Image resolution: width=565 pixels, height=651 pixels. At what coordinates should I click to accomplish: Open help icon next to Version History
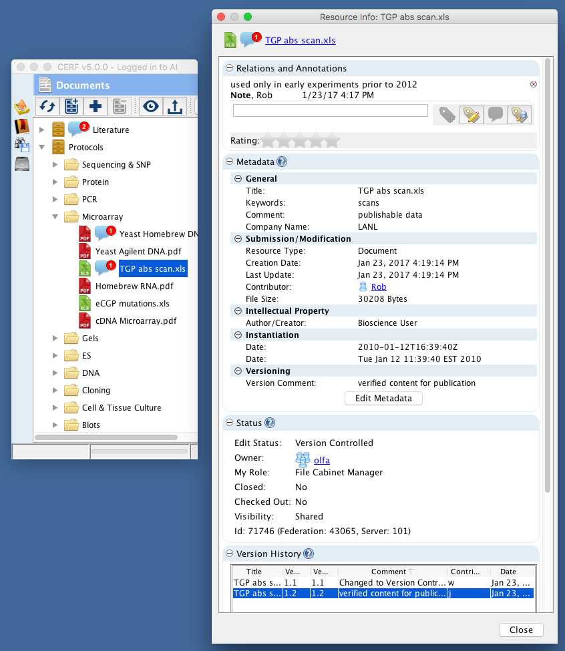(x=309, y=554)
